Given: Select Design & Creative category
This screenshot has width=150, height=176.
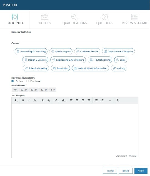Looking at the screenshot, I should coord(35,60).
